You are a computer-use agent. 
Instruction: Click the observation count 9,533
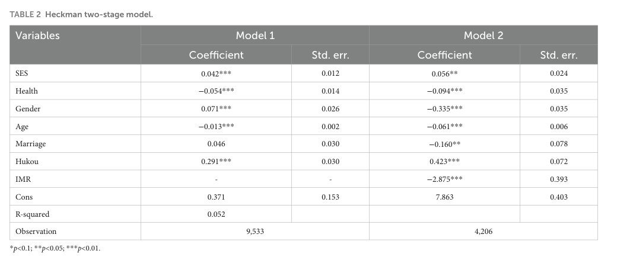255,232
